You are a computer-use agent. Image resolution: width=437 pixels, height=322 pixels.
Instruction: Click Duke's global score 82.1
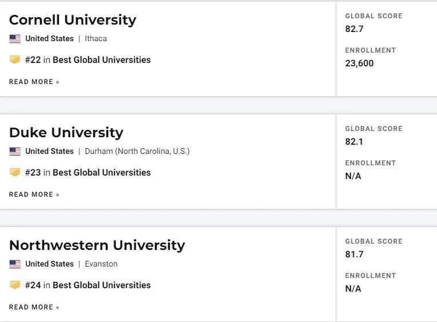[x=354, y=142]
